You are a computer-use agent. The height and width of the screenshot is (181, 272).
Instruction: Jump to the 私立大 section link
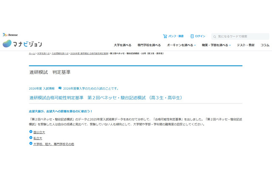point(38,138)
